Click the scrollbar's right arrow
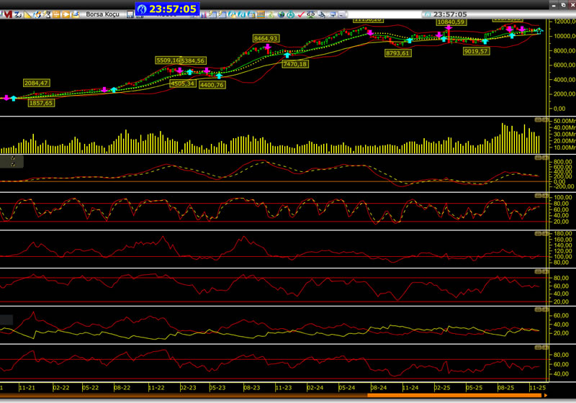This screenshot has height=403, width=576. [544, 394]
